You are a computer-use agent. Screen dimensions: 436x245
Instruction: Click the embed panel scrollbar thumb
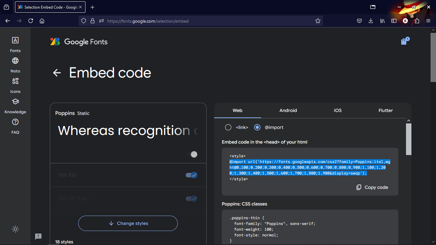tap(409, 139)
